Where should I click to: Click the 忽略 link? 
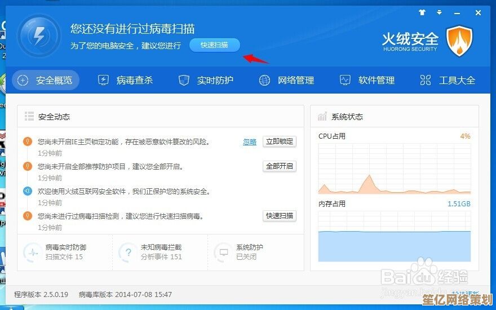point(250,142)
